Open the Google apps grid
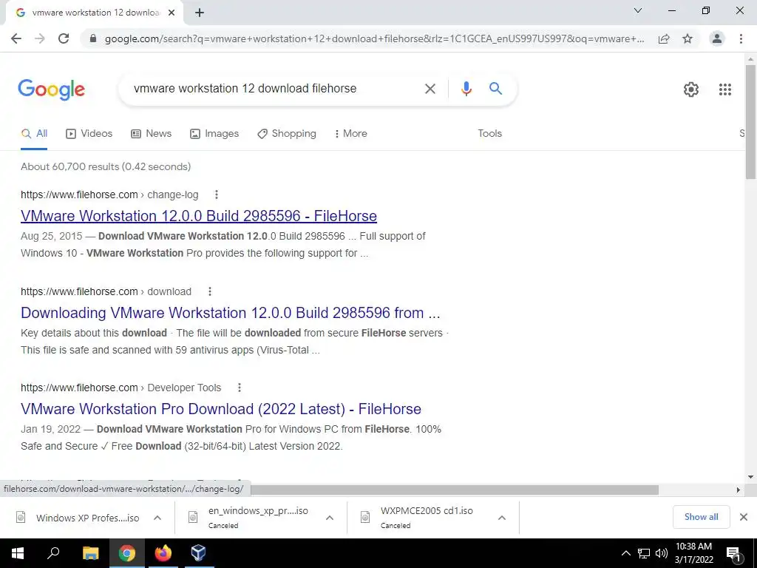This screenshot has height=568, width=757. pos(724,89)
